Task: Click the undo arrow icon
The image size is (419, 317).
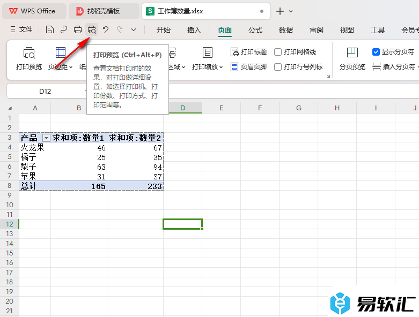Action: [106, 29]
